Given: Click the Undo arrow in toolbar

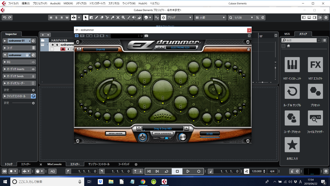Looking at the screenshot, I should (5, 18).
